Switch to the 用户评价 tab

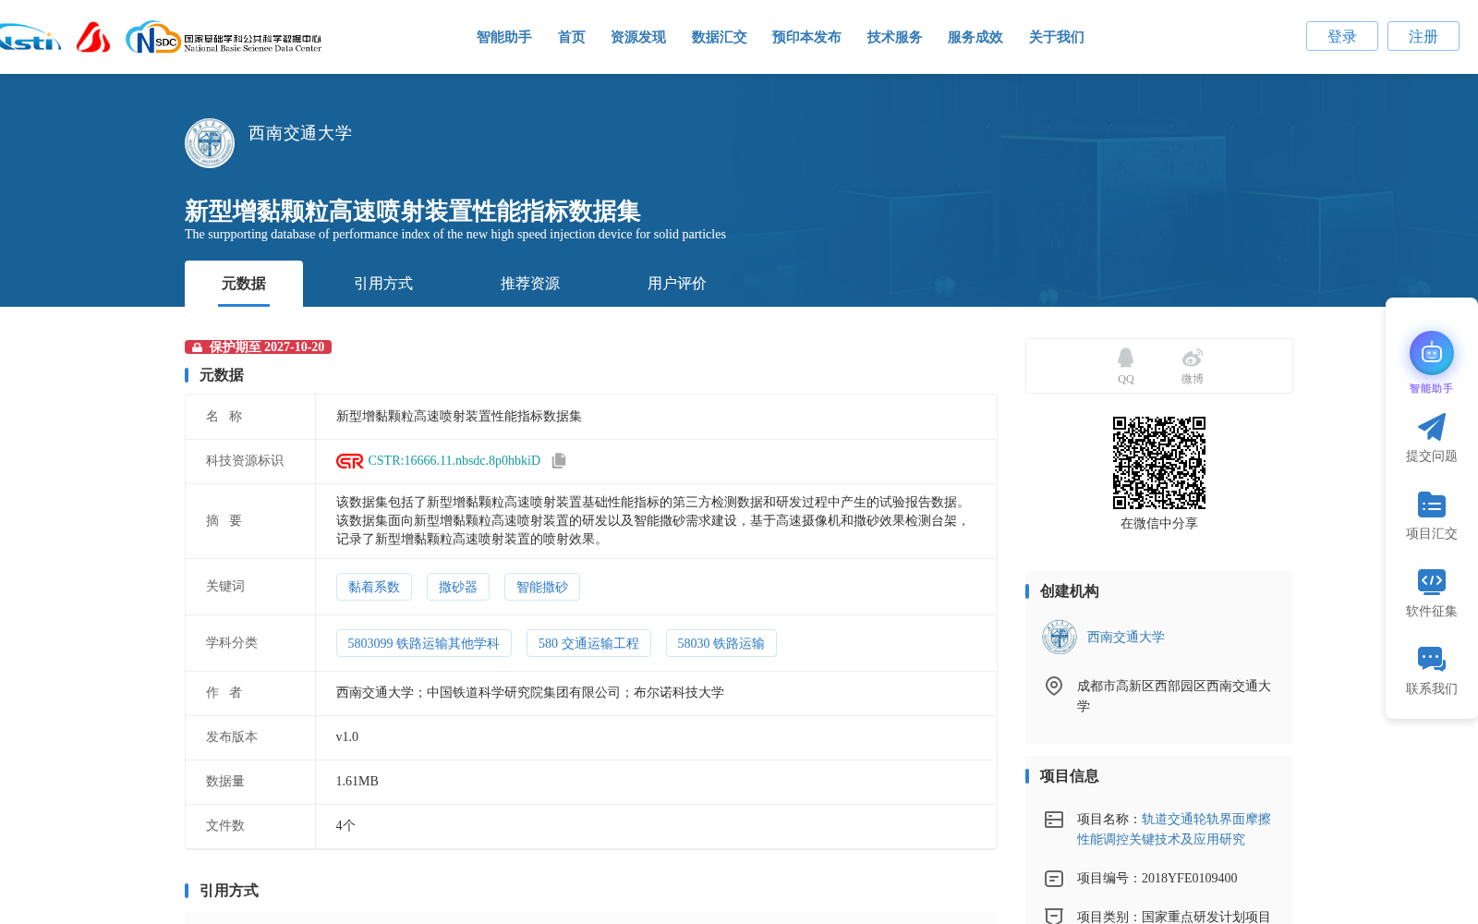point(677,284)
